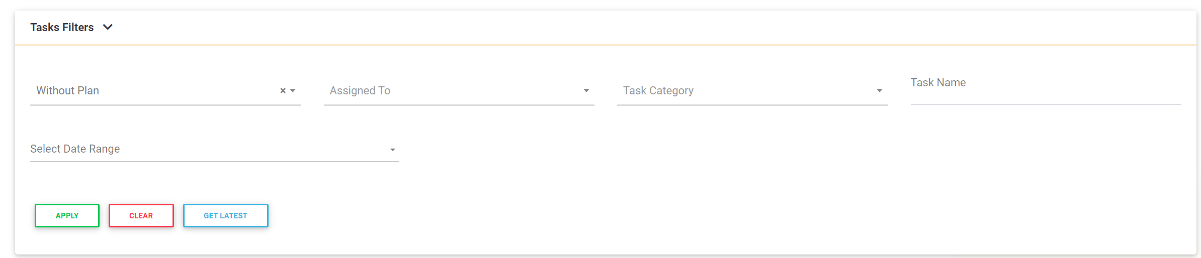Screen dimensions: 1201x258
Task: Click empty header bar beside Tasks Filters
Action: [x=604, y=27]
